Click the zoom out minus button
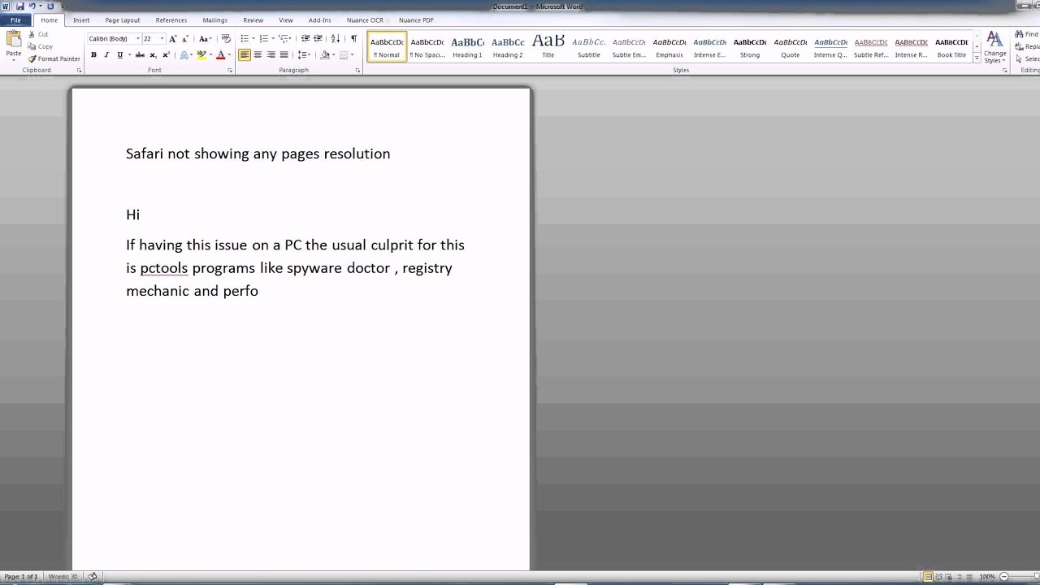This screenshot has width=1040, height=585. (x=1004, y=577)
